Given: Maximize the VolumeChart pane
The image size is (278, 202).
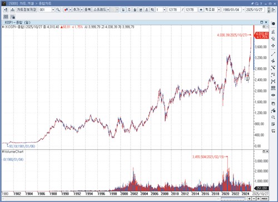Looking at the screenshot, I should [264, 151].
